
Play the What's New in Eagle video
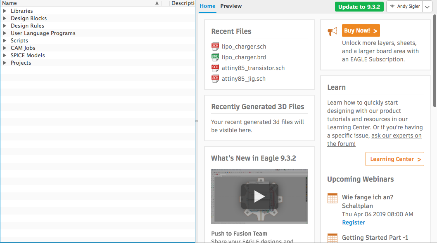[x=259, y=196]
